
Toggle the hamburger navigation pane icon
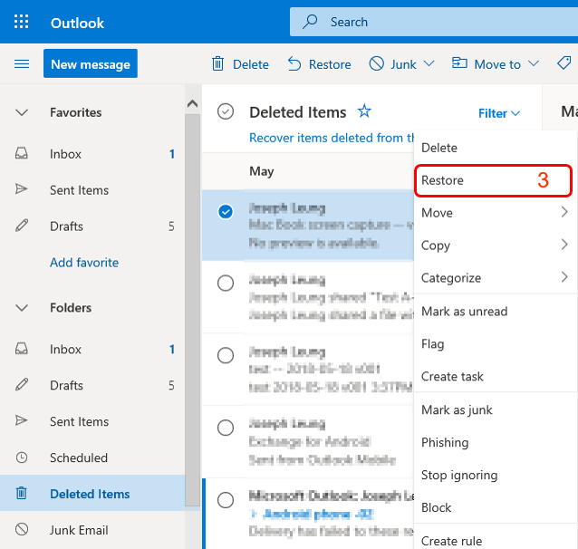click(x=22, y=63)
